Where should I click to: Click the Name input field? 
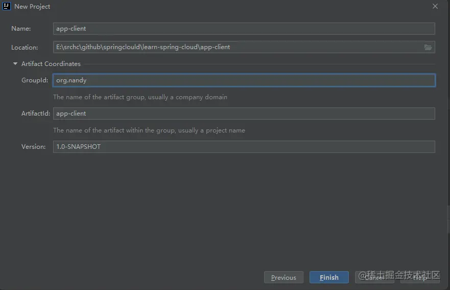click(244, 29)
